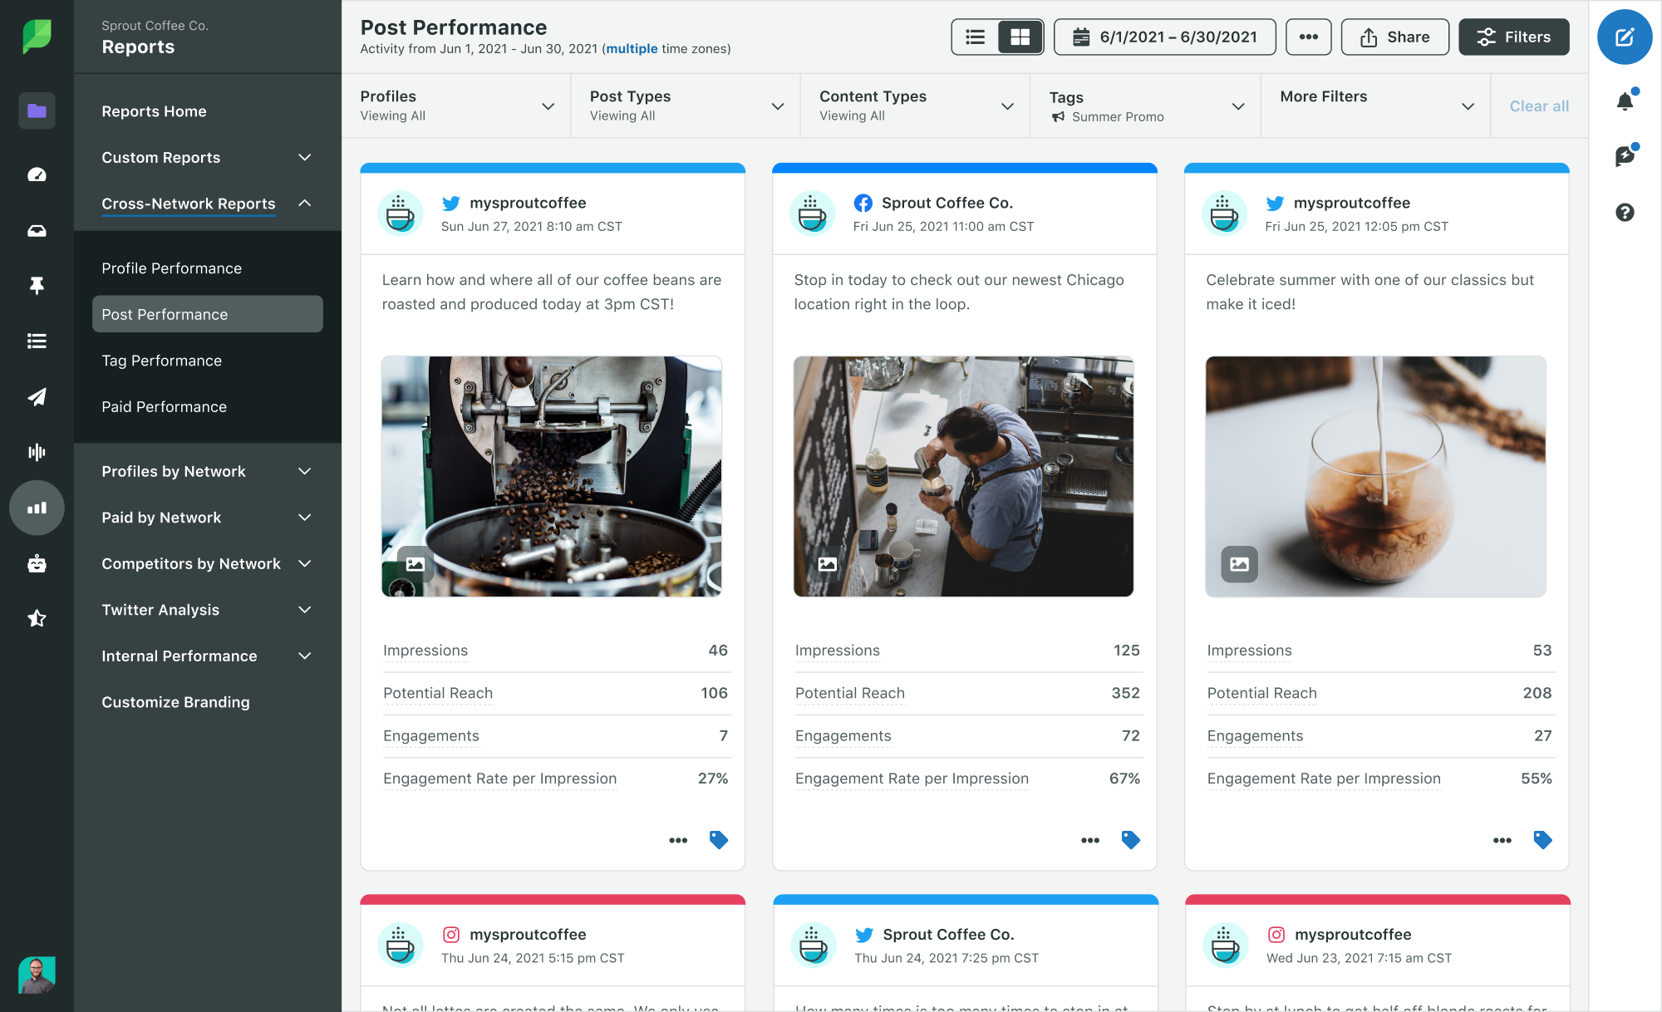1662x1012 pixels.
Task: Click the compose/edit post icon
Action: (x=1625, y=38)
